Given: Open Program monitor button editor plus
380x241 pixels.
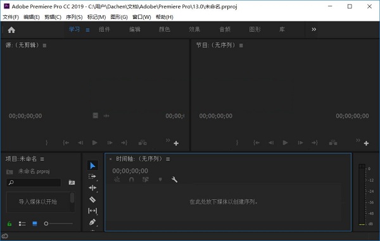Looking at the screenshot, I should coord(366,143).
